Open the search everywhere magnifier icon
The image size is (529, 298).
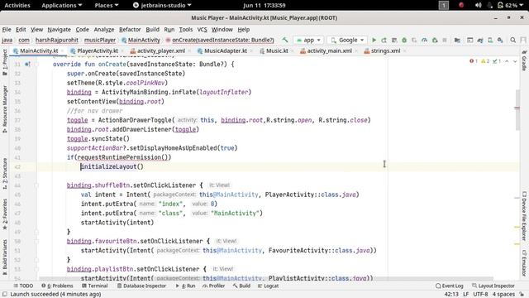[x=512, y=40]
